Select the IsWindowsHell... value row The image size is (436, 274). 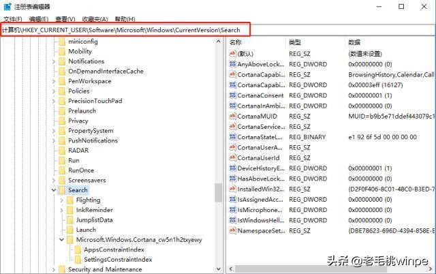coord(332,220)
